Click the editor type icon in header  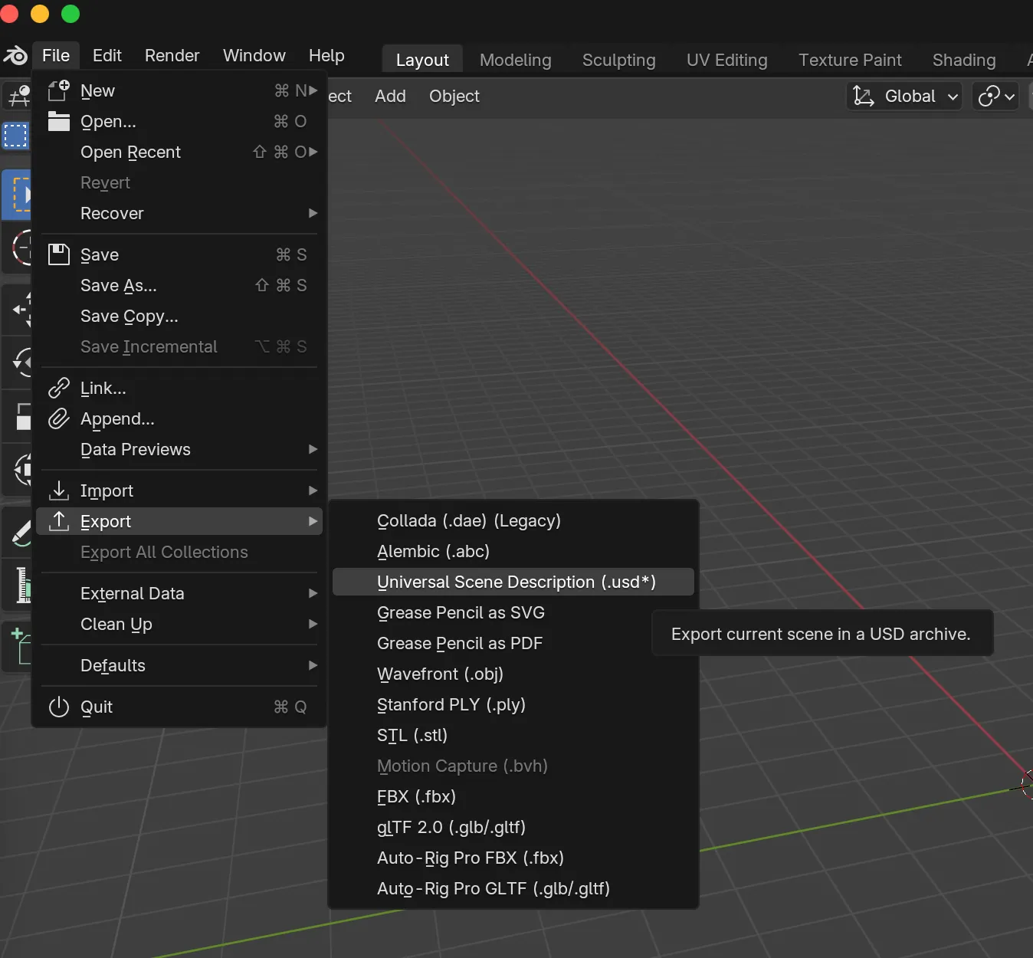point(17,97)
